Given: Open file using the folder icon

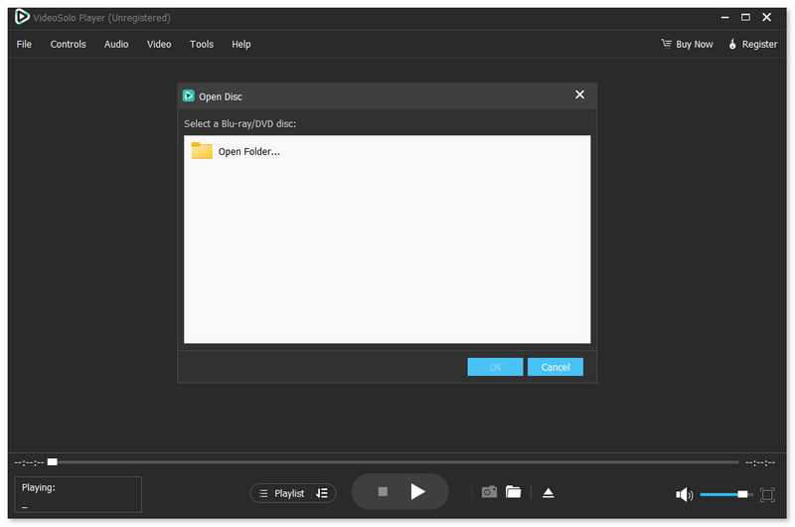Looking at the screenshot, I should point(513,492).
